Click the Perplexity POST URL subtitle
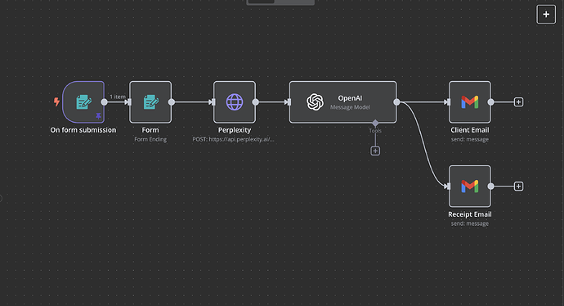 click(233, 139)
